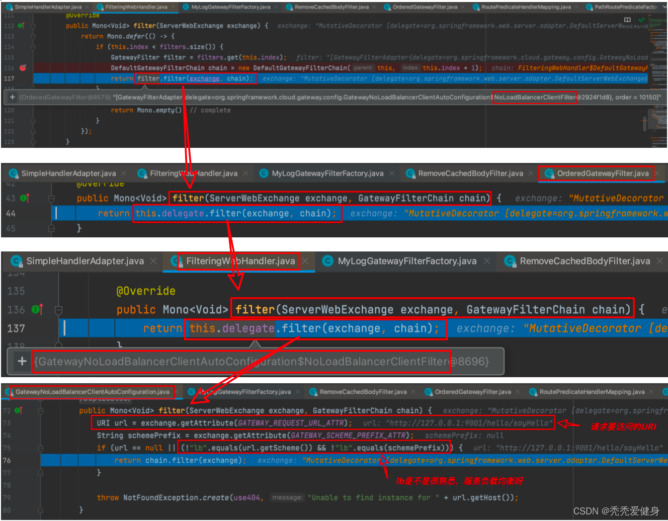The height and width of the screenshot is (521, 668).
Task: Click "this.delegate" on line 137
Action: point(232,329)
